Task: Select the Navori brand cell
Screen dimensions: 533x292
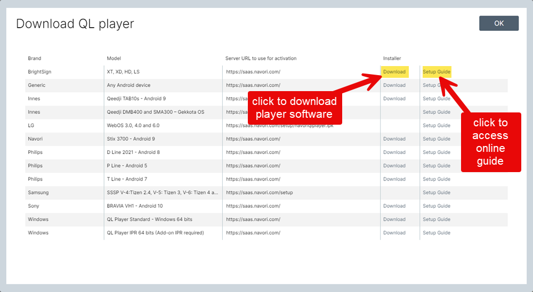Action: (35, 139)
